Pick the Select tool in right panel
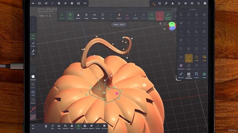The image size is (238, 133). [x=197, y=75]
